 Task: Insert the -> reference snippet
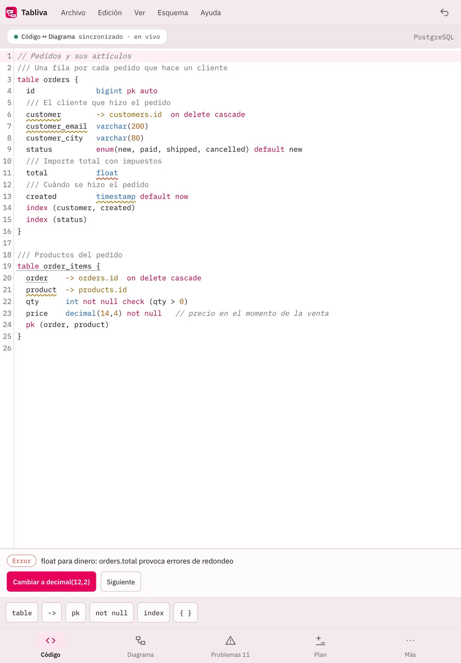coord(52,613)
